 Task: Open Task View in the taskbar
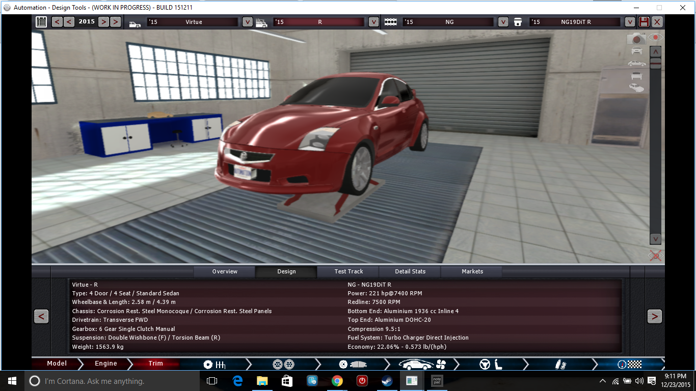tap(212, 381)
